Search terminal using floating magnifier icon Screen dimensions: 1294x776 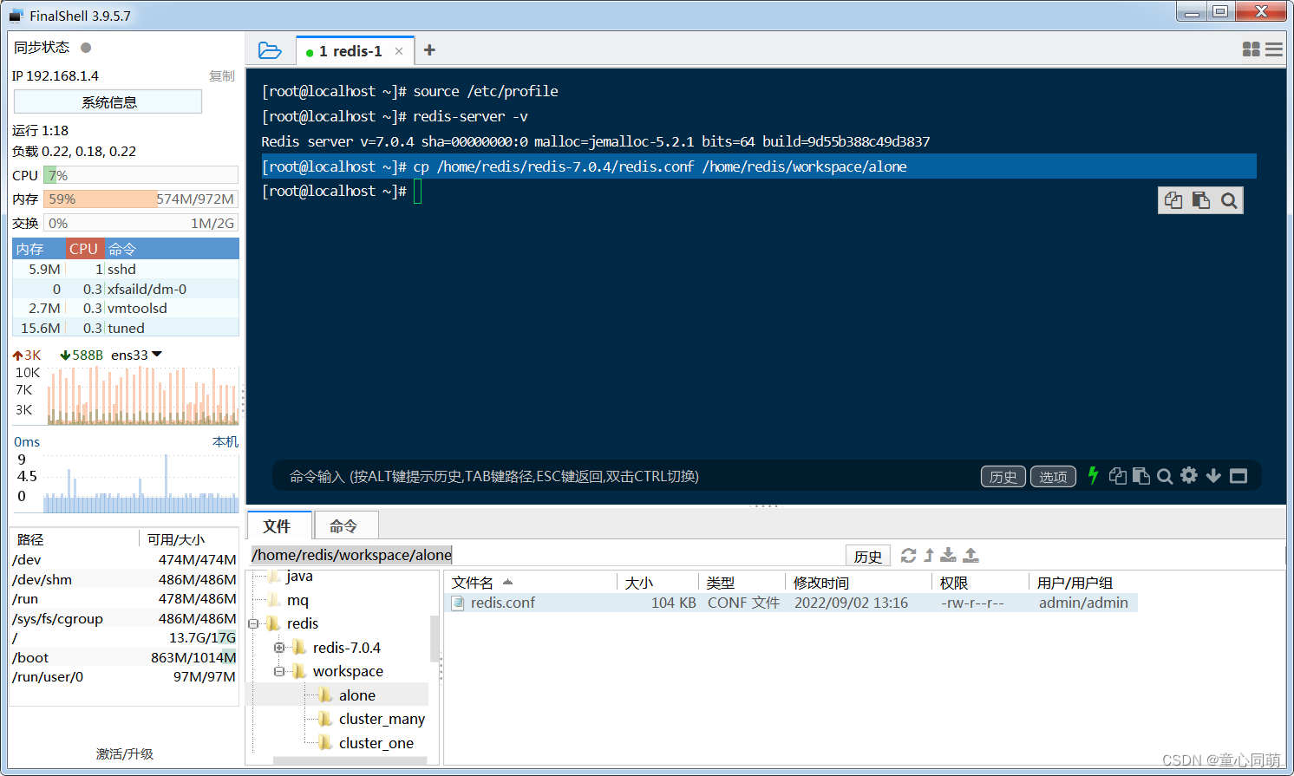pos(1229,200)
